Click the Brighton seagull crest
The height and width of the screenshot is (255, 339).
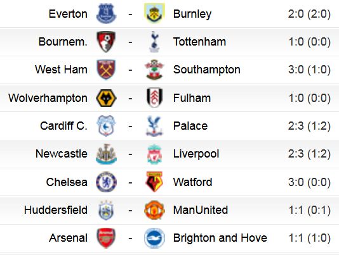click(154, 238)
